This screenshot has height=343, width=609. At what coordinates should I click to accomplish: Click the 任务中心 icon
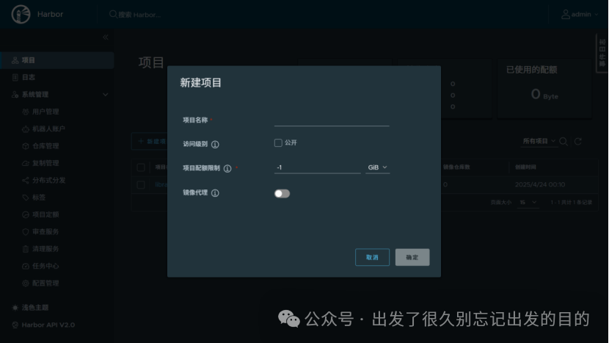(x=26, y=266)
